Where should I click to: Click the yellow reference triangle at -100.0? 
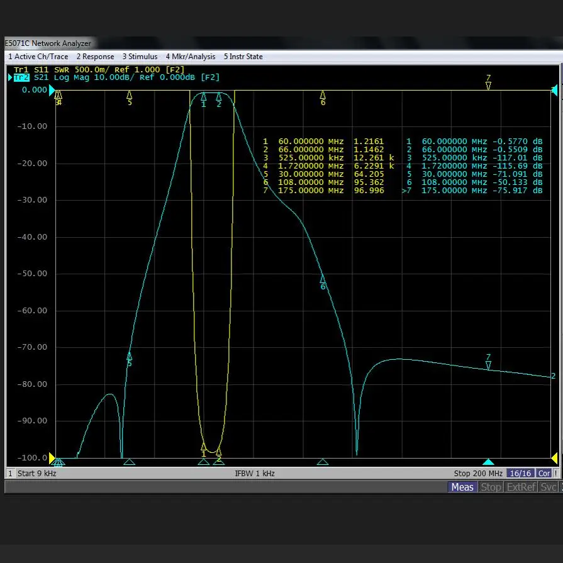pos(52,459)
